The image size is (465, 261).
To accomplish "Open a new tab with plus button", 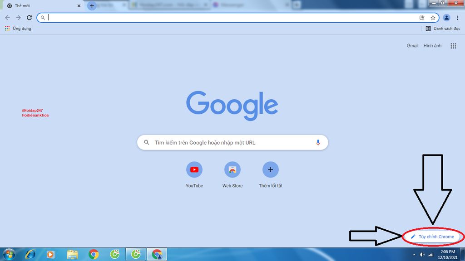I will click(92, 5).
